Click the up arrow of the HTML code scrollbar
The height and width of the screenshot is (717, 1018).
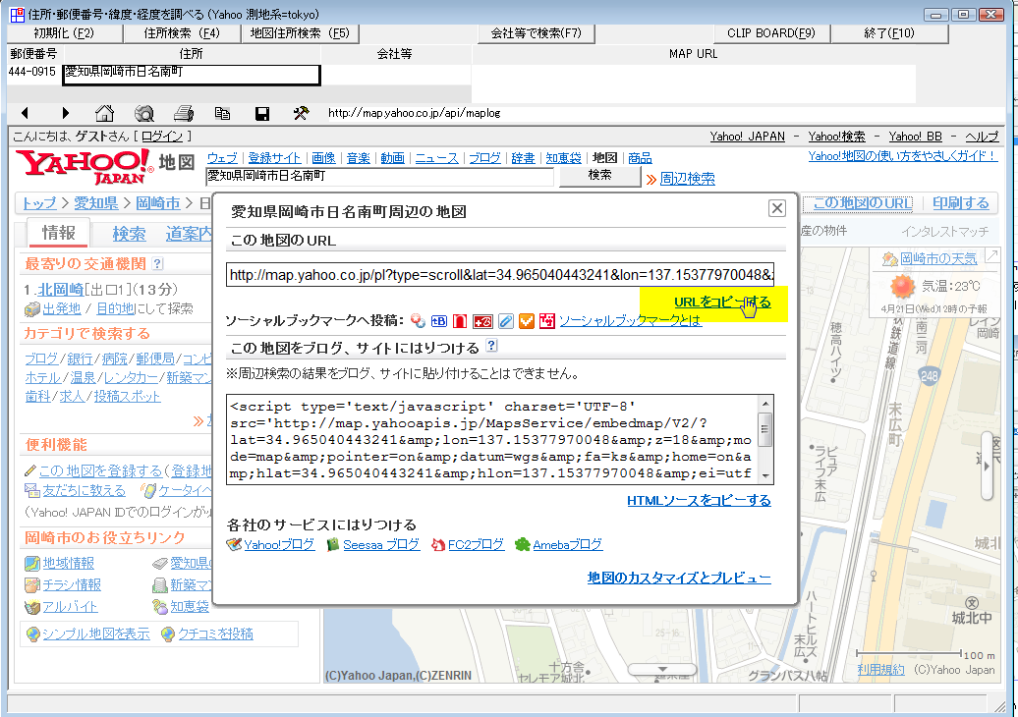tap(765, 403)
